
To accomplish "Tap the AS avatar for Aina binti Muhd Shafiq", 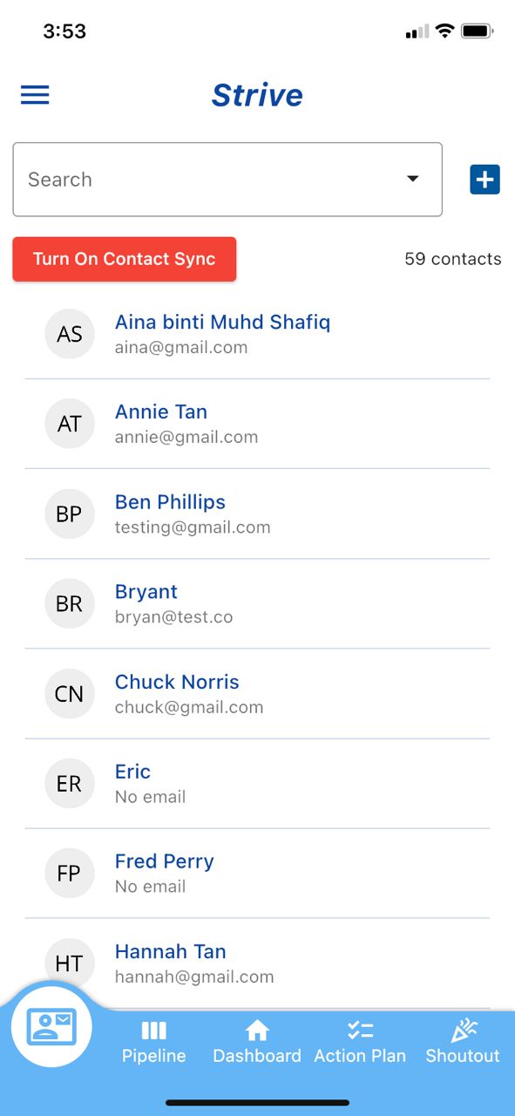I will 70,334.
